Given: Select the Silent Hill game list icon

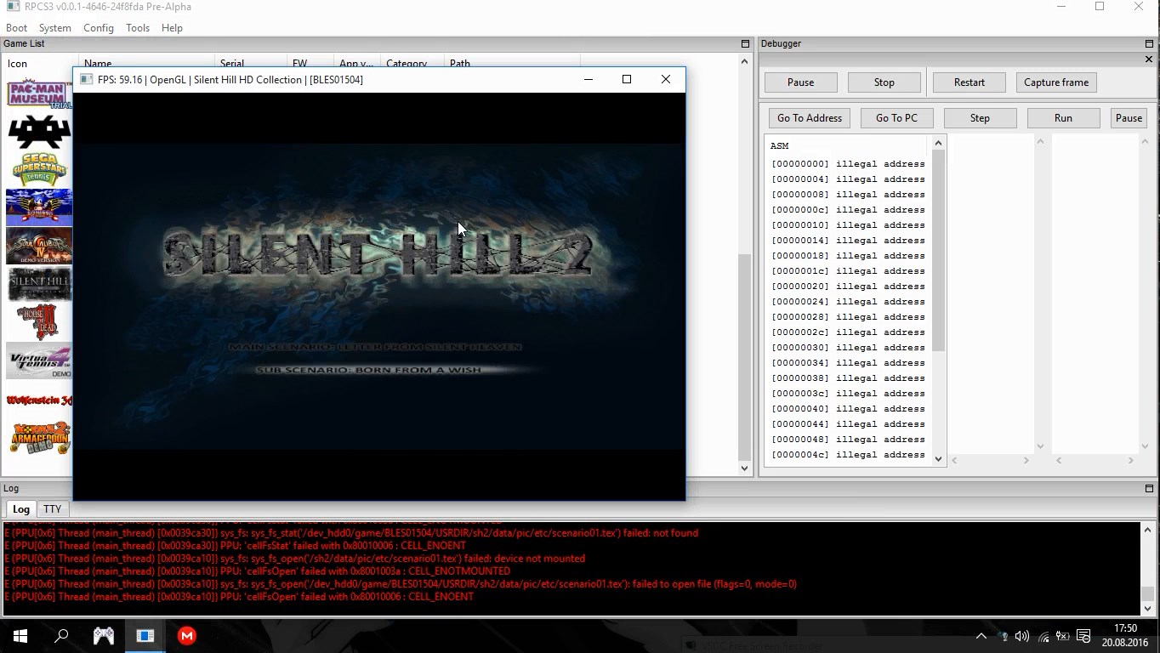Looking at the screenshot, I should [x=38, y=284].
